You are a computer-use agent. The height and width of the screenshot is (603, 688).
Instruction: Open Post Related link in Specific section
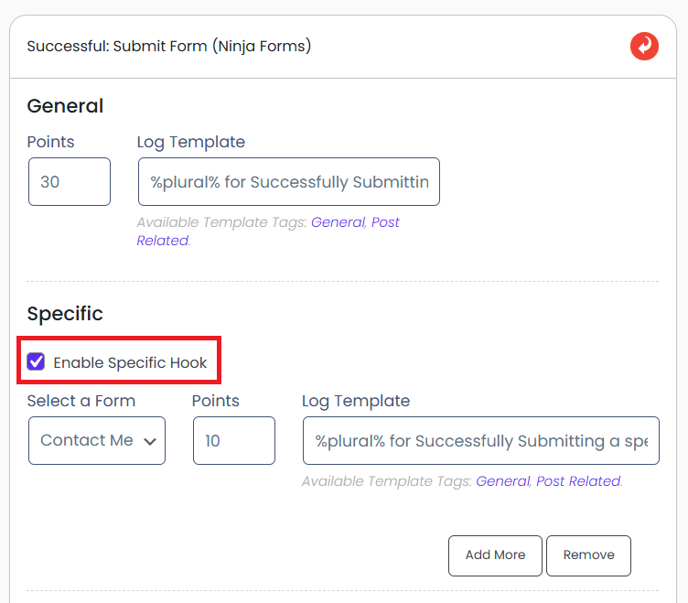[578, 481]
